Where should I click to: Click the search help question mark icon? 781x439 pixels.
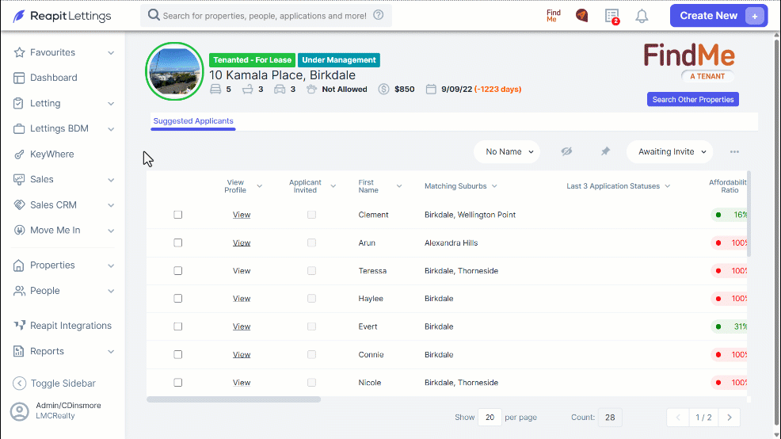[379, 15]
